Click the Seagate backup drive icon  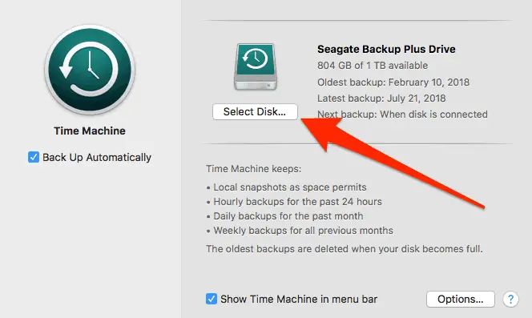[256, 66]
